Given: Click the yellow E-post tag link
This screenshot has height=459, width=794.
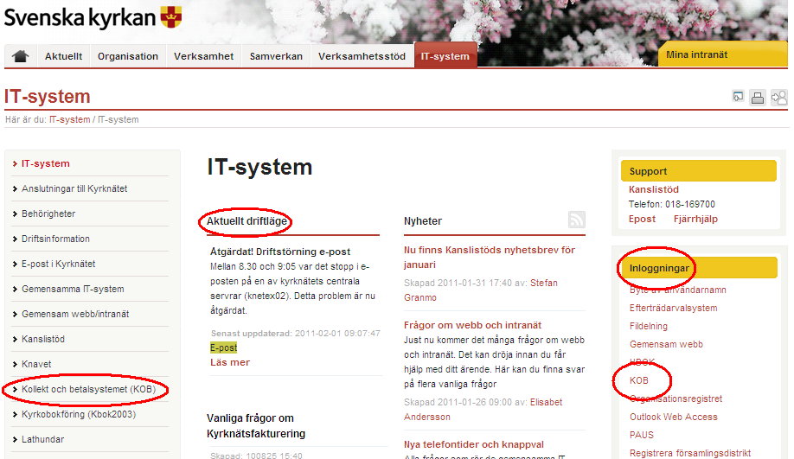Looking at the screenshot, I should (223, 347).
